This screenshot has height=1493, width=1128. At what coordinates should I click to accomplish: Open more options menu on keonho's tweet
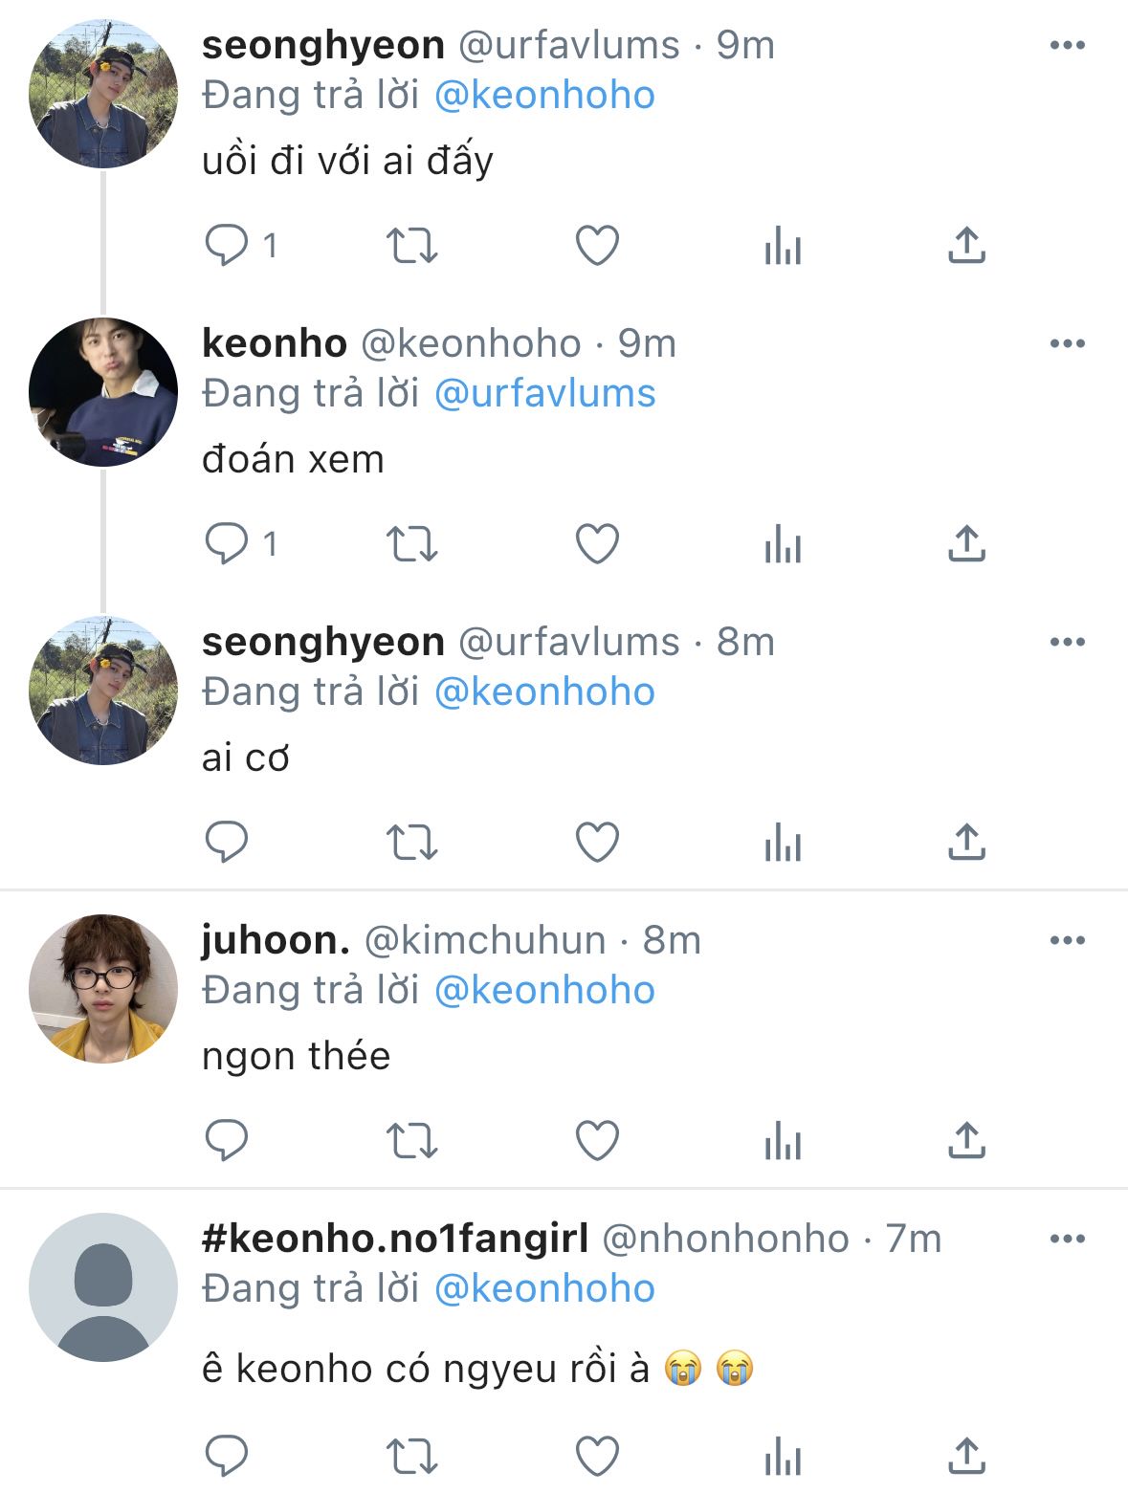click(1067, 343)
